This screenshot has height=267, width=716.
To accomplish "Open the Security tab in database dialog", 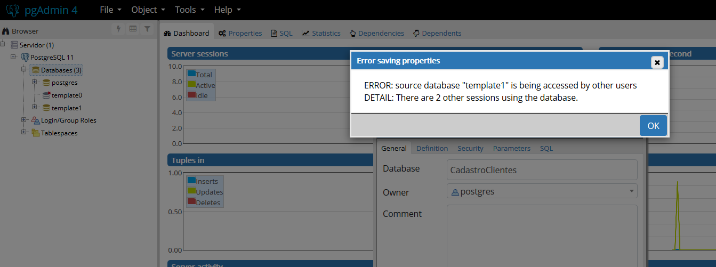I will [x=470, y=148].
